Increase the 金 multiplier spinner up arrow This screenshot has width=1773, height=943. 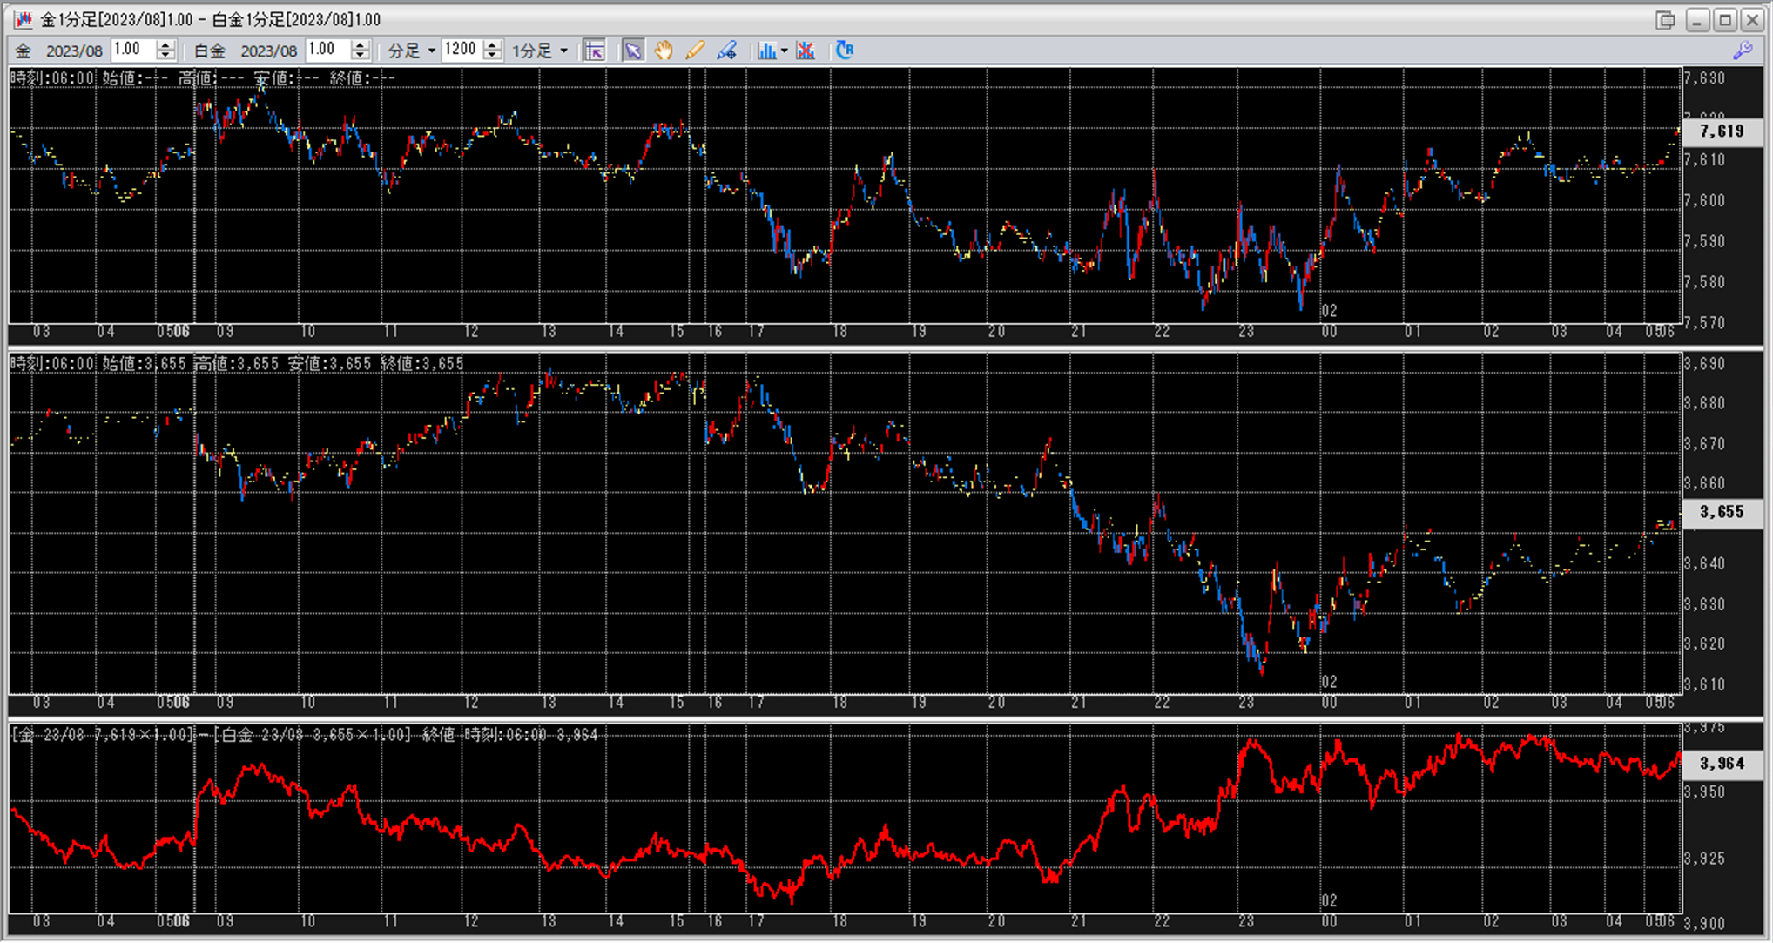coord(165,45)
